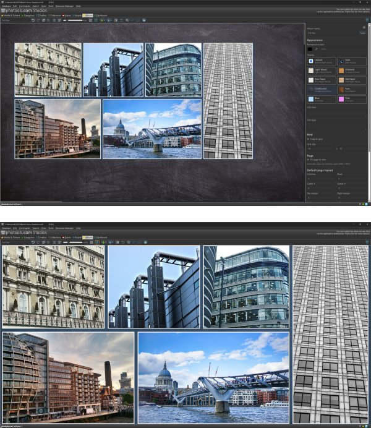Select the Old Paper theme
The height and width of the screenshot is (428, 371).
[352, 80]
